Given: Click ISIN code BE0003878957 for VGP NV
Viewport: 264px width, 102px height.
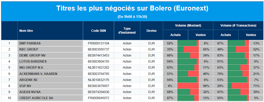Looking at the screenshot, I should tap(99, 86).
